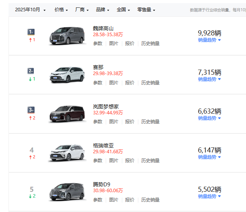
Task: Open the 全国 region dropdown
Action: click(123, 10)
